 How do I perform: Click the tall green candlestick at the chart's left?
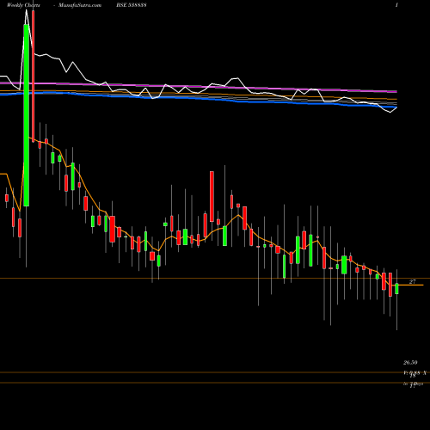tap(27, 115)
